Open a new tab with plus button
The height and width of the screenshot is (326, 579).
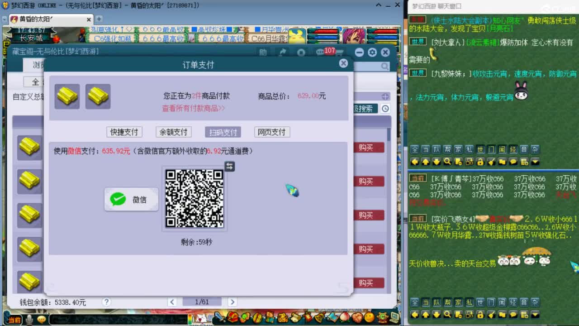pyautogui.click(x=99, y=19)
